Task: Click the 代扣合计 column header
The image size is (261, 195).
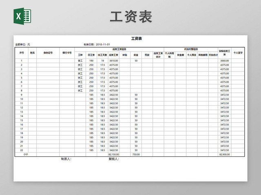Action: click(213, 55)
